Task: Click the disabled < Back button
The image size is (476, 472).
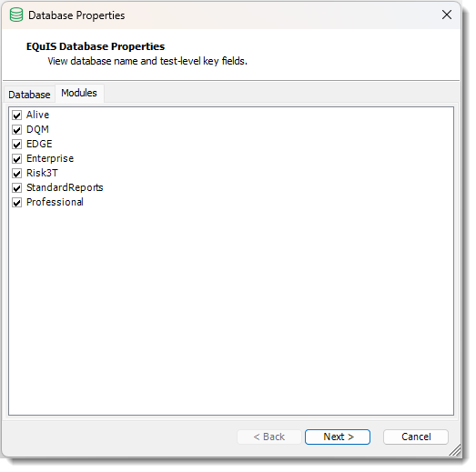Action: pos(269,437)
